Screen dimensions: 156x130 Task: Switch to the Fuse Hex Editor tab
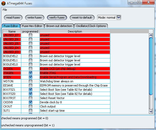32,26
